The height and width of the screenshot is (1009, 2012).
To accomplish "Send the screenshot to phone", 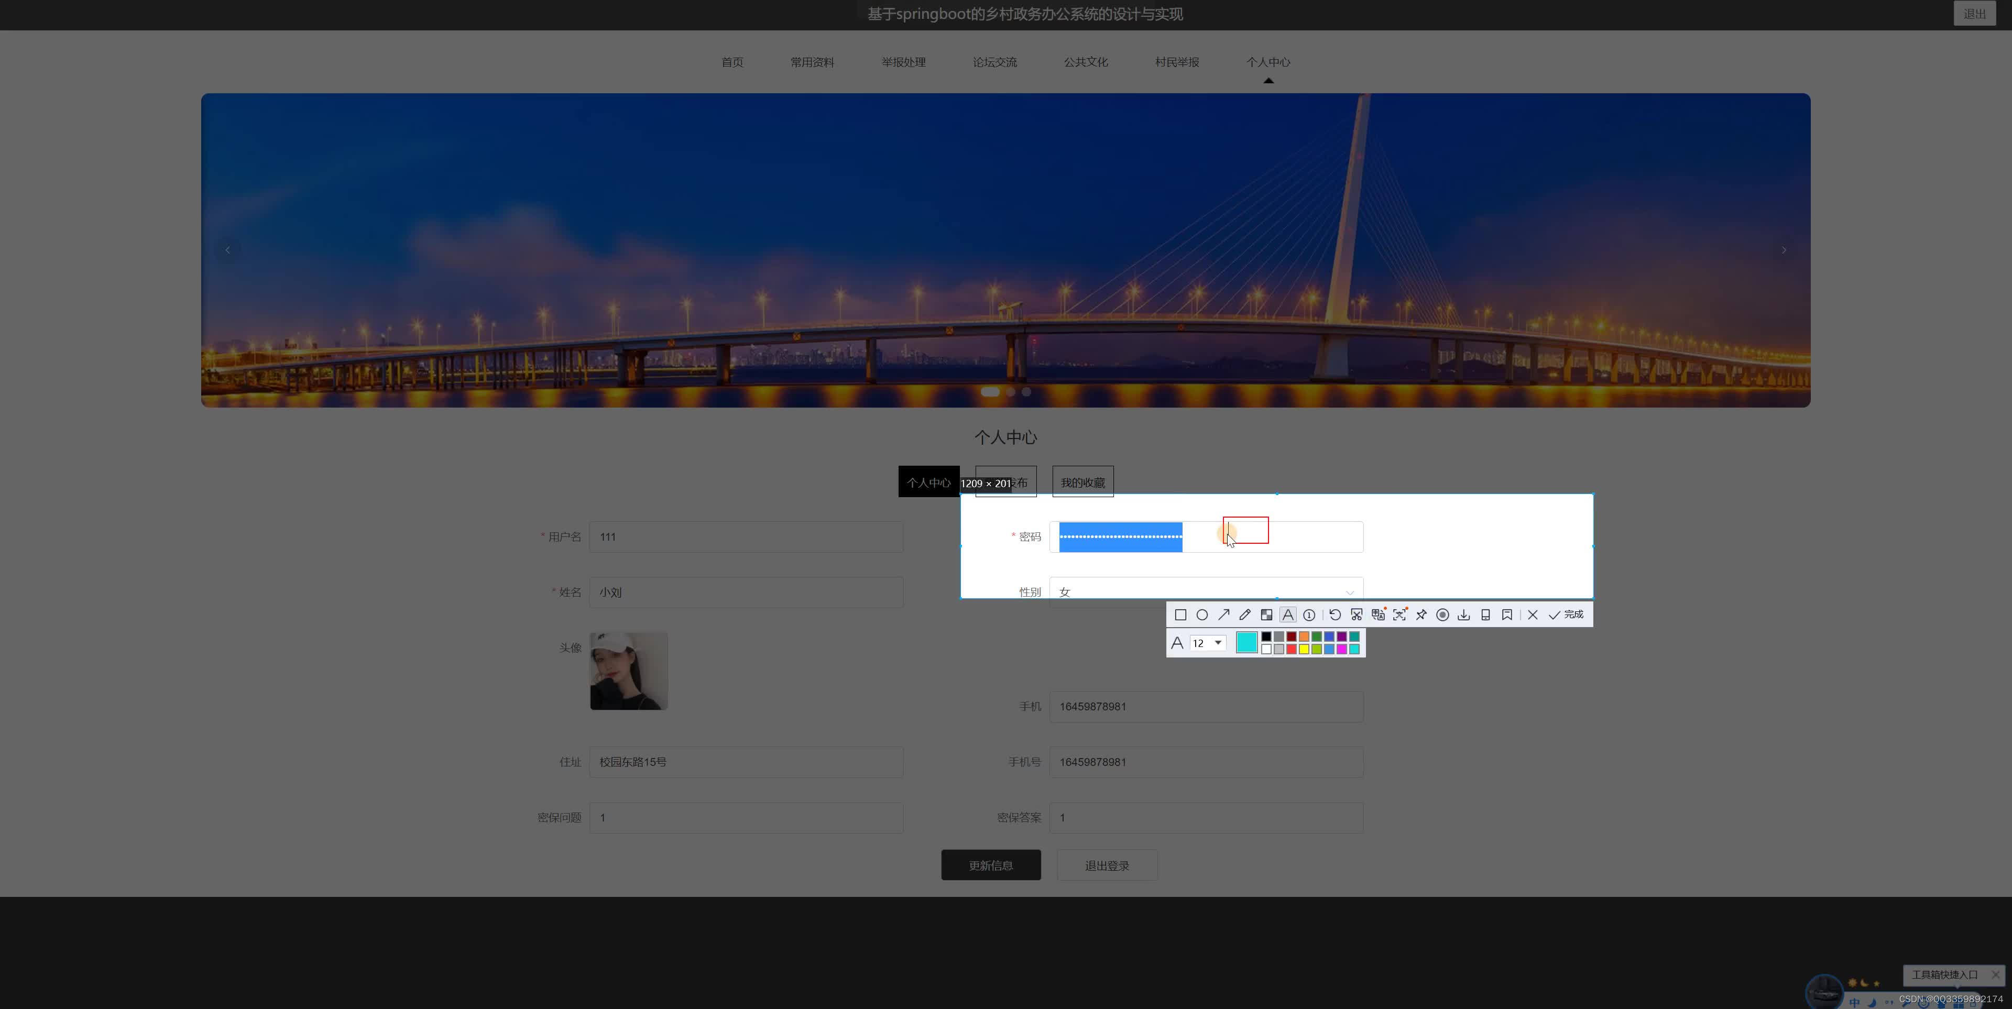I will point(1485,615).
